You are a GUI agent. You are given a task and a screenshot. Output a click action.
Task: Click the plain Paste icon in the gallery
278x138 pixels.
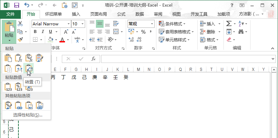(8, 58)
